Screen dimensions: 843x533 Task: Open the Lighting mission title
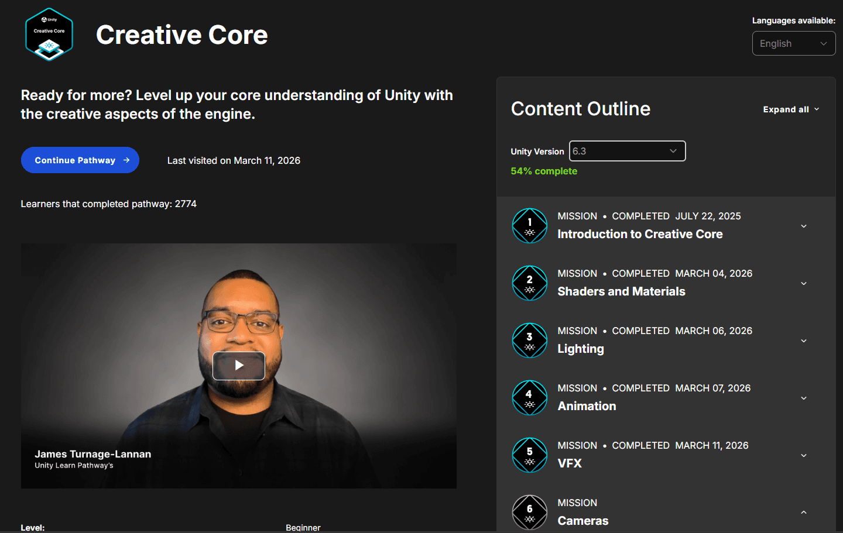click(x=581, y=349)
